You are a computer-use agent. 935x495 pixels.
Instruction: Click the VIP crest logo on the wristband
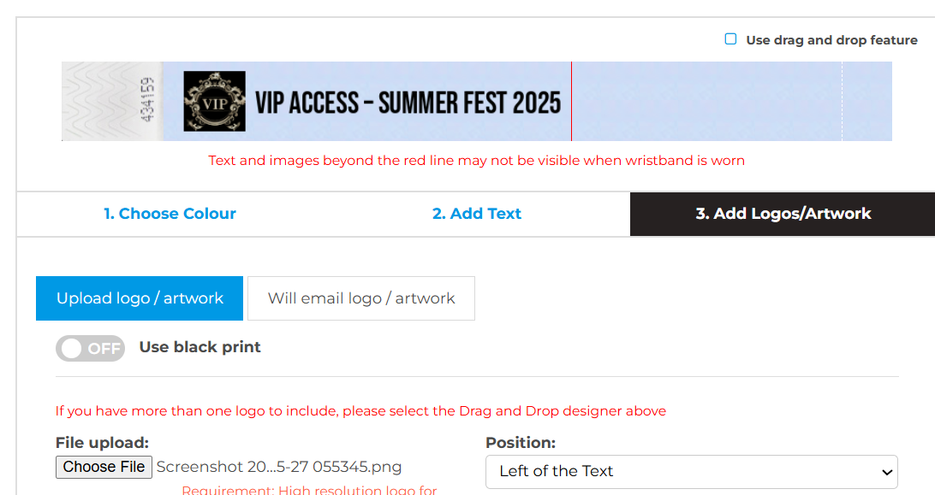(x=214, y=101)
